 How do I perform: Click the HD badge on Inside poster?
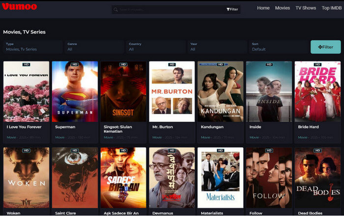tap(269, 64)
